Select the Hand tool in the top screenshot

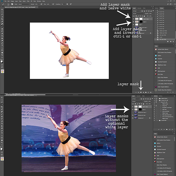(x=2, y=53)
